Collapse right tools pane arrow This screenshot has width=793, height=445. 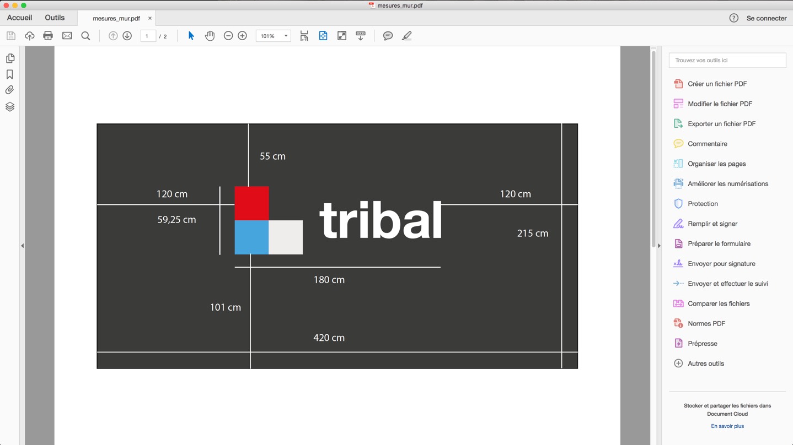tap(659, 246)
